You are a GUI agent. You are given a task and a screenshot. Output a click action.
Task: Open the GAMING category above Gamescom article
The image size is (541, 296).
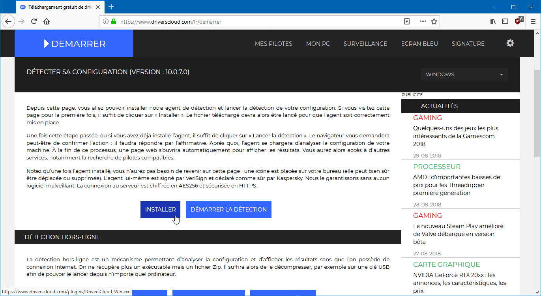(x=428, y=118)
